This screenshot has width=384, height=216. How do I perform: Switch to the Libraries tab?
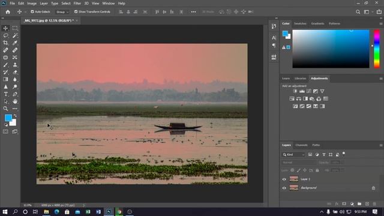(300, 79)
